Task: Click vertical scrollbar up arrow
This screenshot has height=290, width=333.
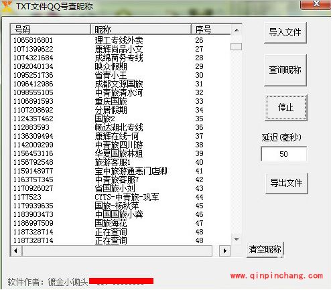Action: [237, 30]
